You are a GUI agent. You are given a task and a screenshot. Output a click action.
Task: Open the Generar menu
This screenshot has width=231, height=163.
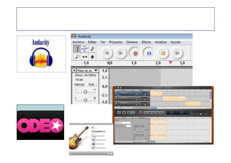(x=132, y=42)
